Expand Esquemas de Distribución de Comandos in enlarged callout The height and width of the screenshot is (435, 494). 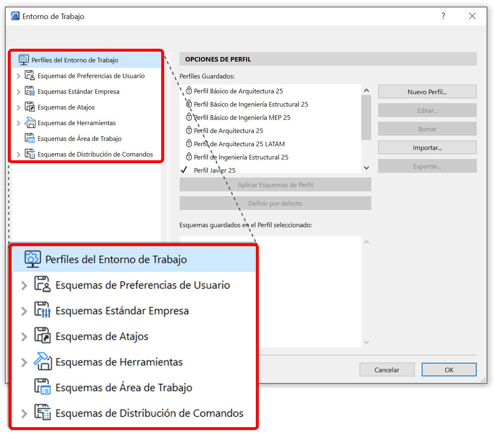(x=24, y=414)
